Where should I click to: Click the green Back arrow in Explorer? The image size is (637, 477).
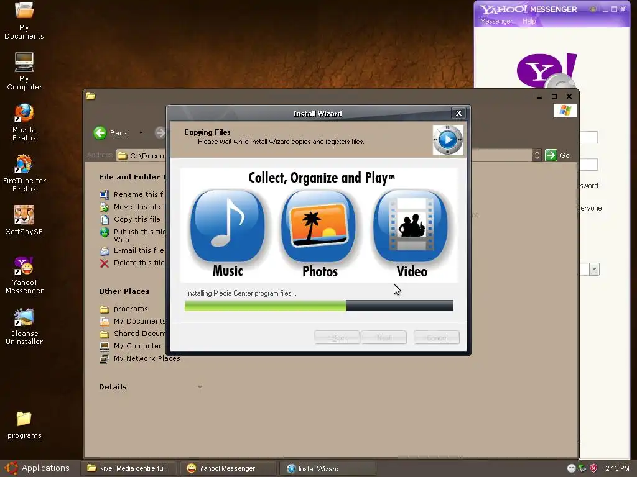[100, 133]
